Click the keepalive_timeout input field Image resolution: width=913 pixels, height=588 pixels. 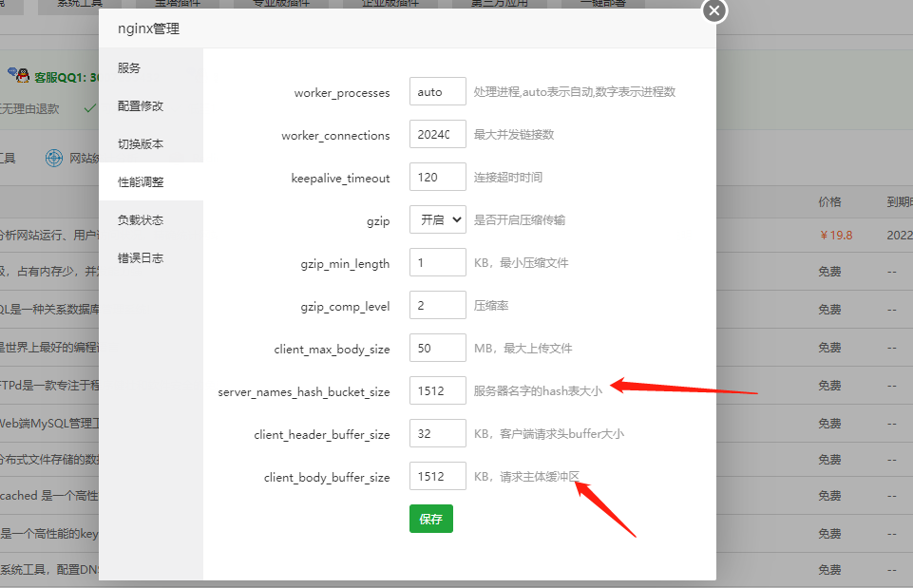coord(437,177)
